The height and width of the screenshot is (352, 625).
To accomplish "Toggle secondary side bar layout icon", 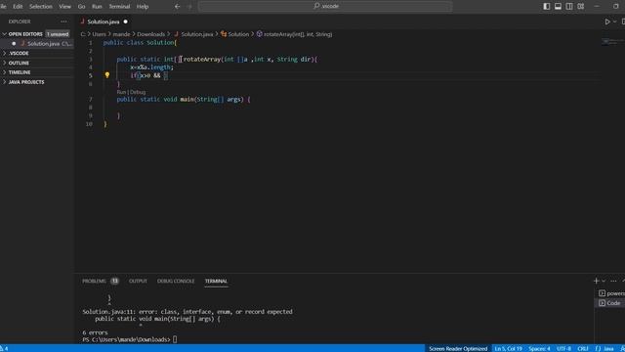I will [x=569, y=7].
